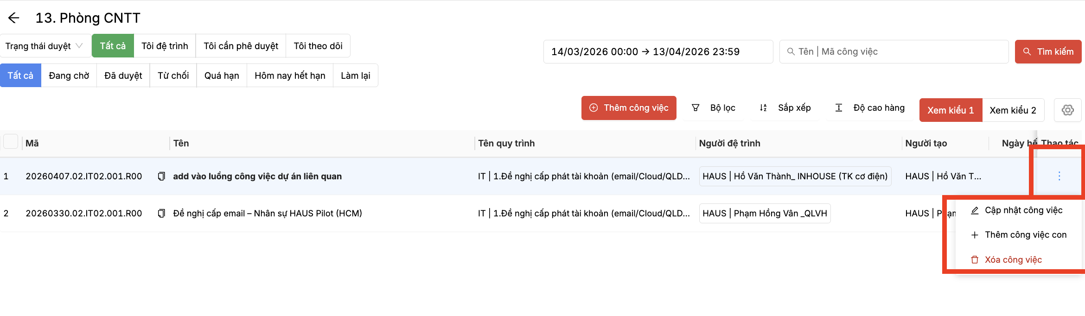Open the date range picker

point(657,52)
